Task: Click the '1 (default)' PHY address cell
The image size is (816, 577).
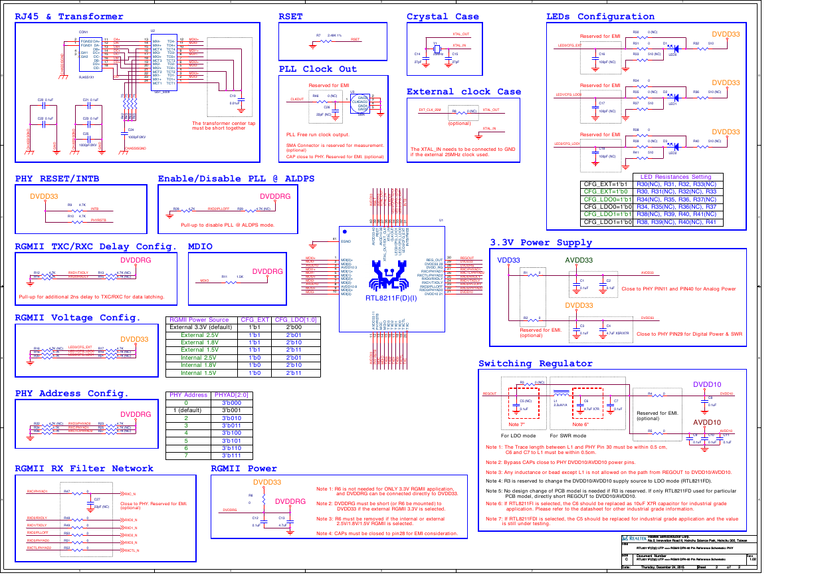Action: (x=187, y=410)
